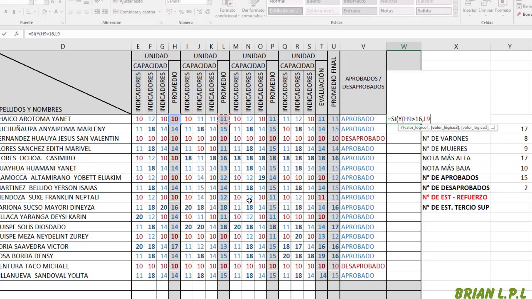
Task: Apply thousands separator (000) style
Action: [189, 12]
